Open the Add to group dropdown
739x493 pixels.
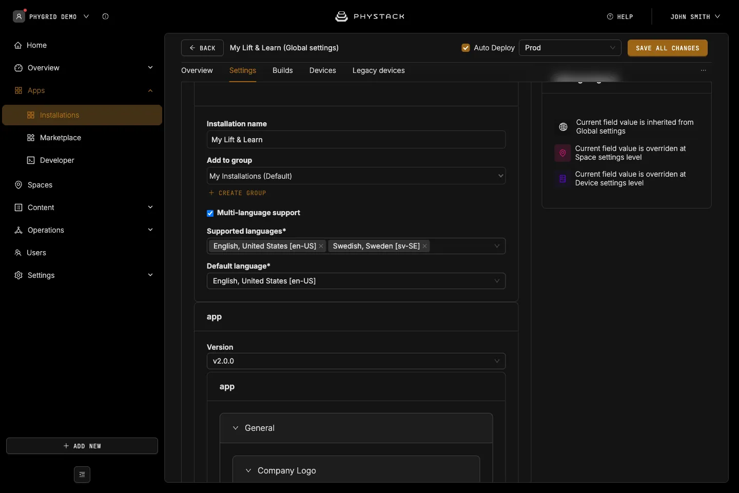356,176
